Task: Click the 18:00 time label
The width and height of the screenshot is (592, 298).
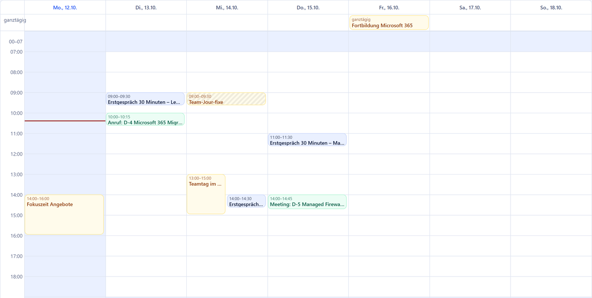Action: click(16, 277)
